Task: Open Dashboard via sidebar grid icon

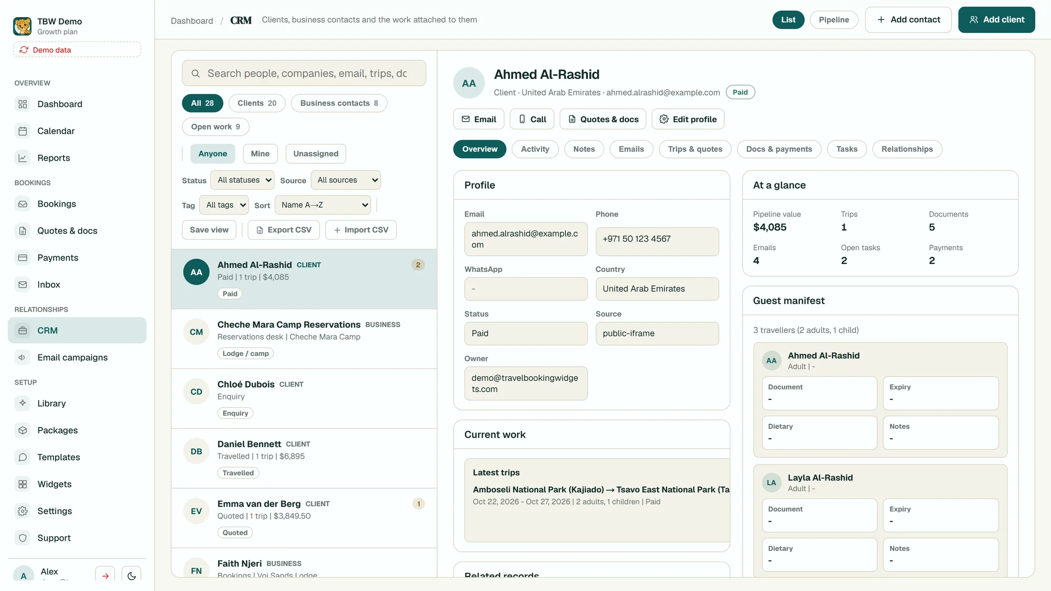Action: click(22, 104)
